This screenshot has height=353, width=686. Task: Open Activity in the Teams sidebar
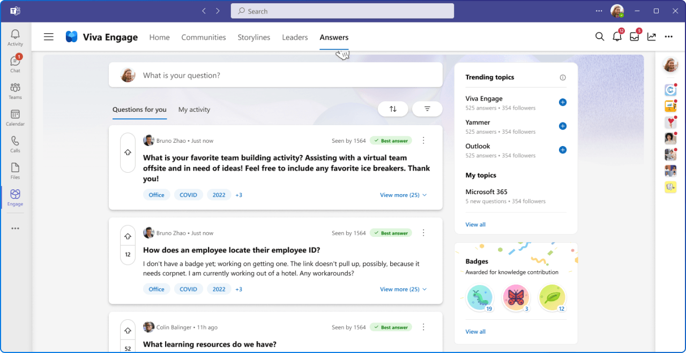click(15, 37)
